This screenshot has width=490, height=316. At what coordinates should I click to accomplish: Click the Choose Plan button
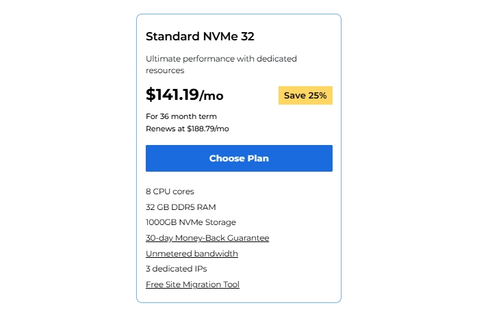pyautogui.click(x=239, y=158)
